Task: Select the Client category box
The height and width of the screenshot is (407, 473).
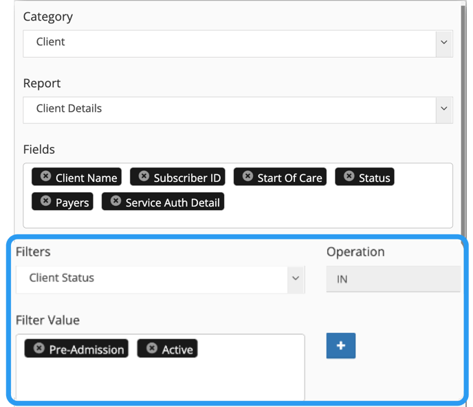Action: tap(230, 44)
